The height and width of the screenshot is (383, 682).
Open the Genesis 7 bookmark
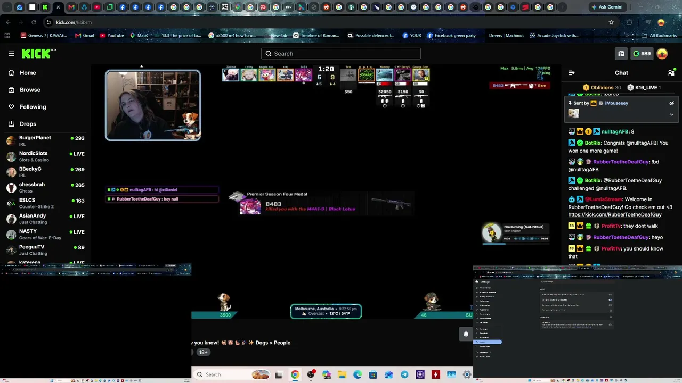coord(44,36)
